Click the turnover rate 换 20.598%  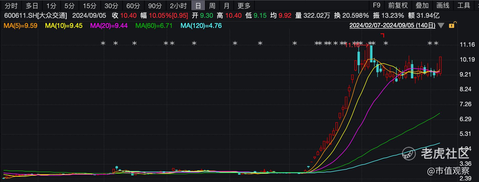351,15
